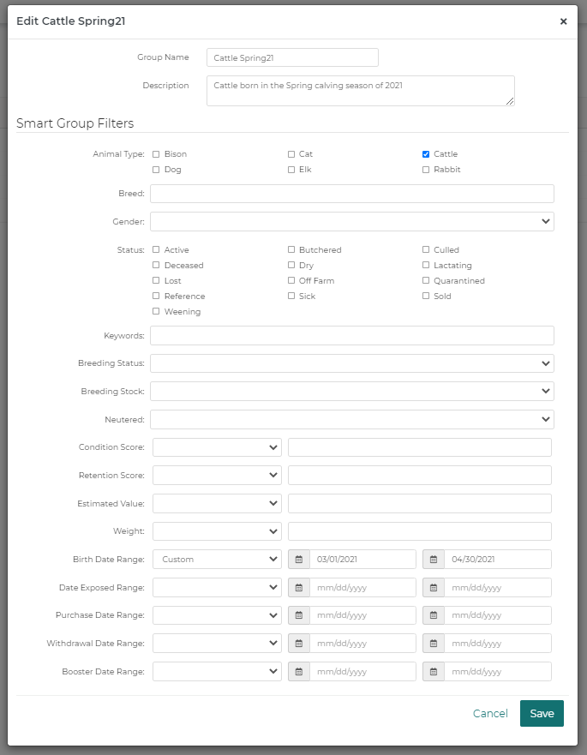Click the Keywords text field
This screenshot has height=755, width=587.
pos(352,336)
